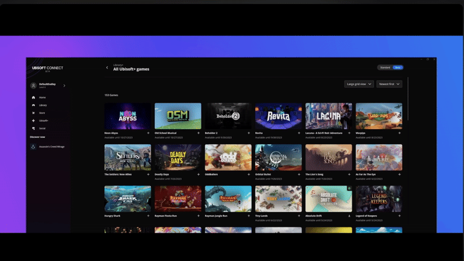The height and width of the screenshot is (261, 464).
Task: Click the Store cart icon
Action: click(34, 113)
